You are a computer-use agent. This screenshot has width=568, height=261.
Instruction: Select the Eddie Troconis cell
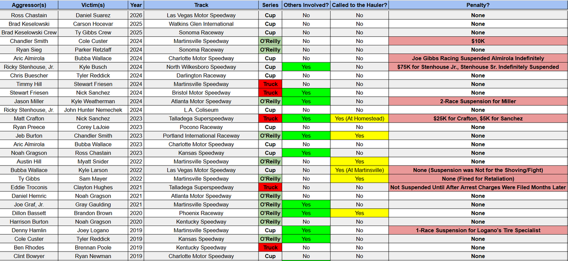[29, 187]
